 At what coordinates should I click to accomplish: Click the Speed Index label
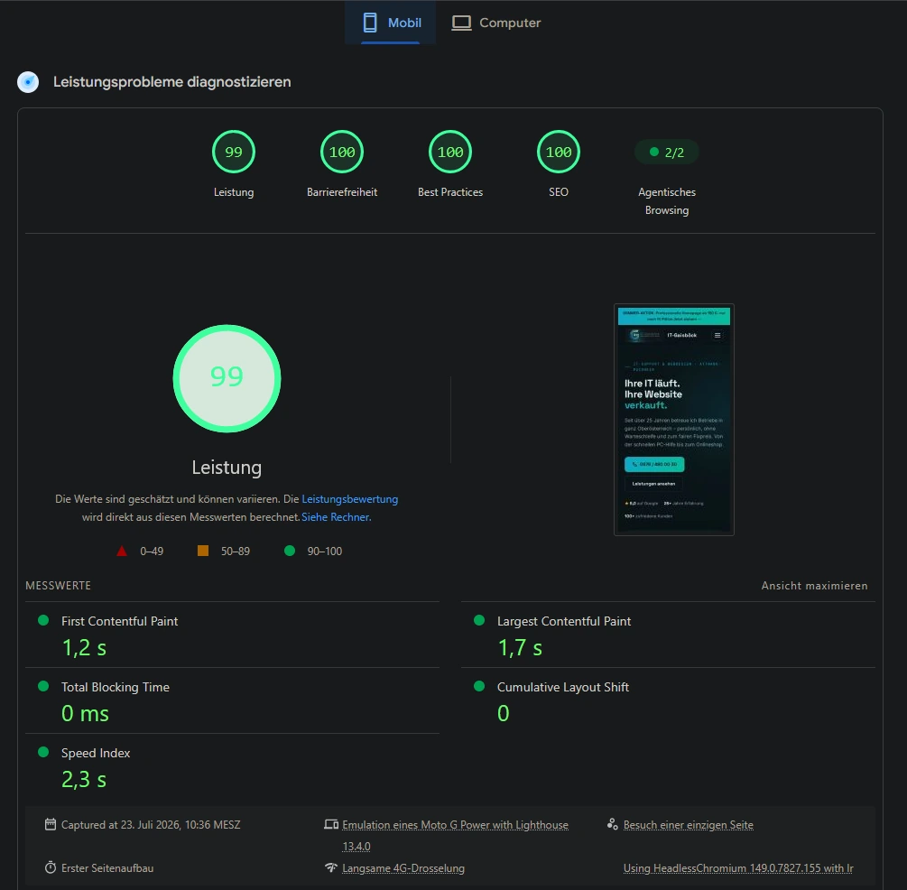pyautogui.click(x=96, y=753)
